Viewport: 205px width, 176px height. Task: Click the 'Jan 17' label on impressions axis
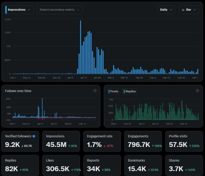[84, 78]
